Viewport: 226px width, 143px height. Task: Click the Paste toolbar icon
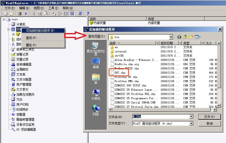point(46,14)
